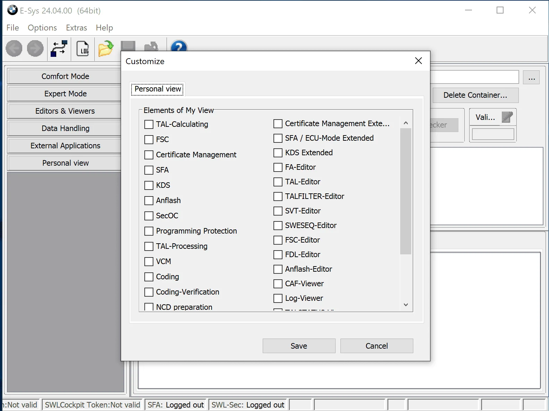Click the Vali... edit pencil icon
Viewport: 549px width, 411px height.
(x=507, y=117)
